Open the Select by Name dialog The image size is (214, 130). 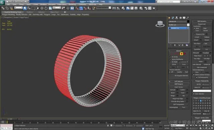point(29,8)
